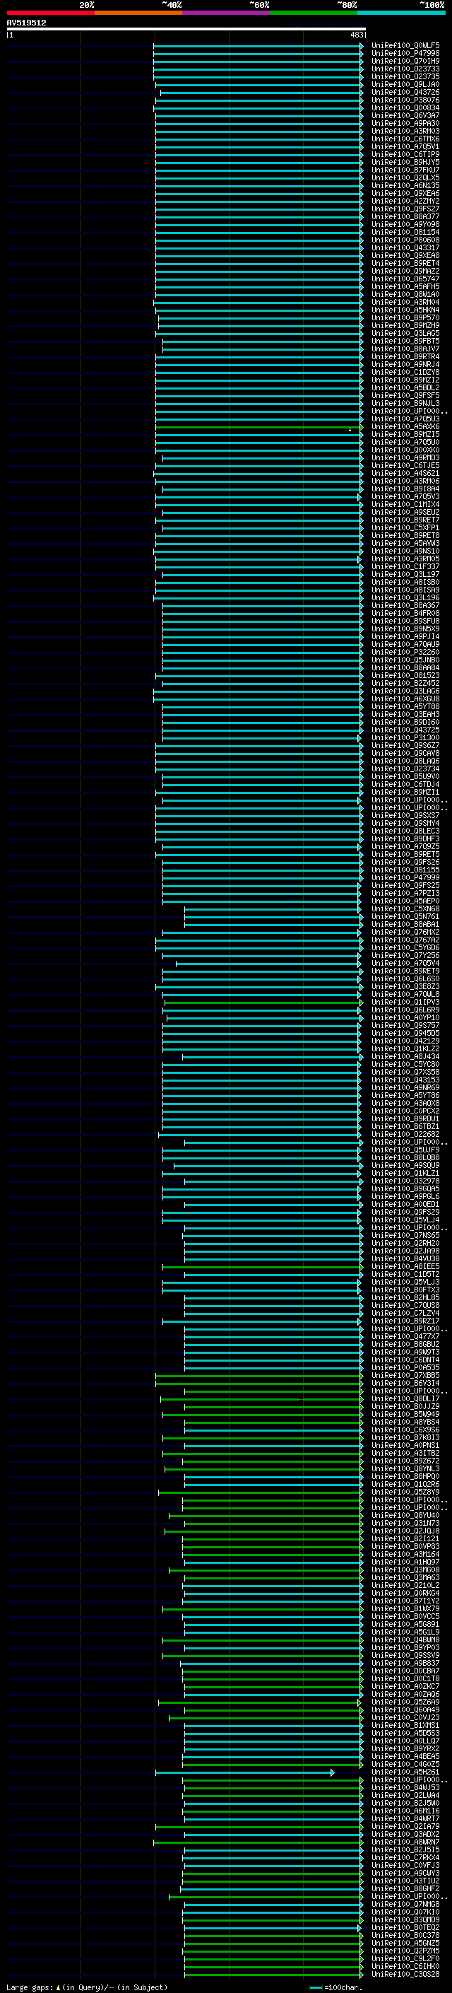Open UniRef100_A2ZMY2 hit

tap(405, 201)
